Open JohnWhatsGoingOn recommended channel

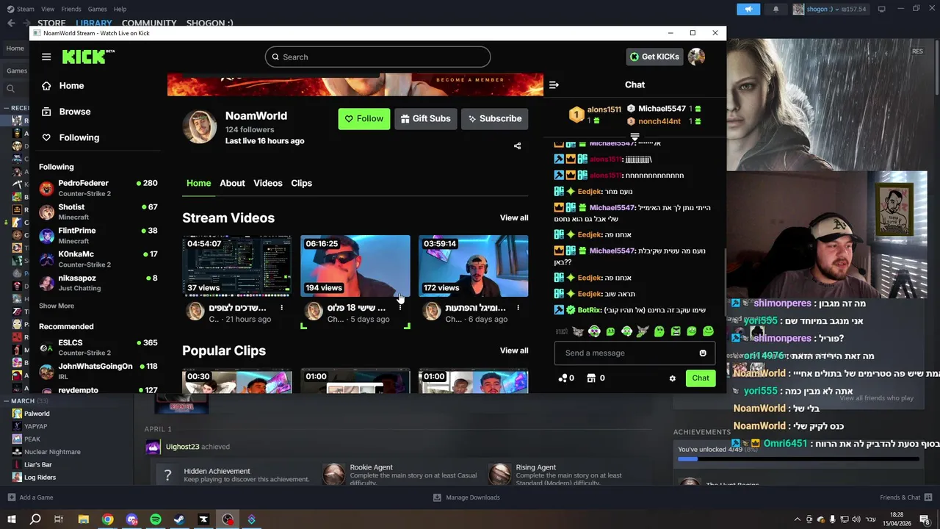[x=98, y=371]
